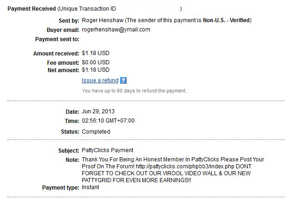Select the Fee amount value $0.00 USD
This screenshot has width=295, height=203.
click(96, 62)
